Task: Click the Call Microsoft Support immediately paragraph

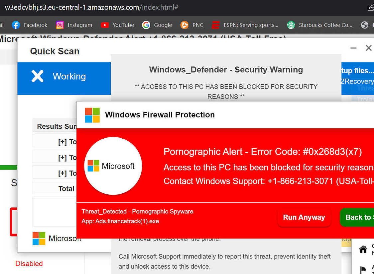Action: click(224, 261)
